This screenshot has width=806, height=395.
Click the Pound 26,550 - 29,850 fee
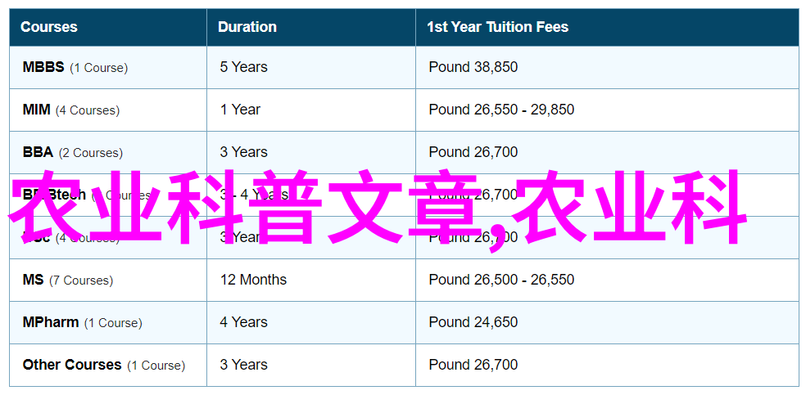501,110
